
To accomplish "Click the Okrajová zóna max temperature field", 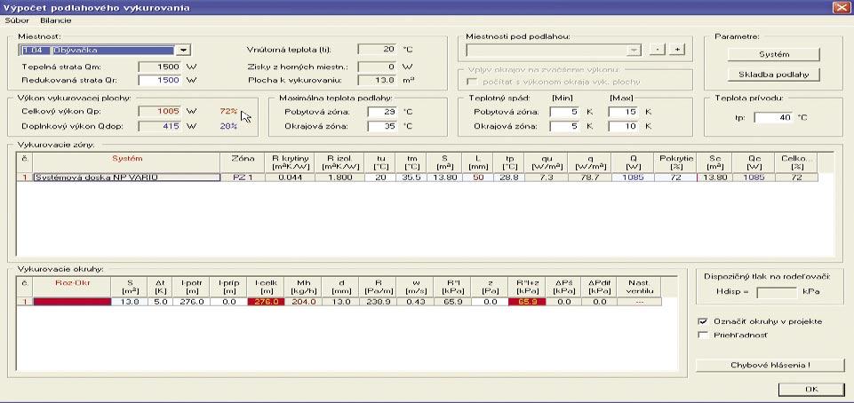I will [383, 126].
